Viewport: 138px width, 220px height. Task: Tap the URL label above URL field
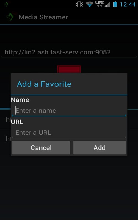pyautogui.click(x=17, y=122)
